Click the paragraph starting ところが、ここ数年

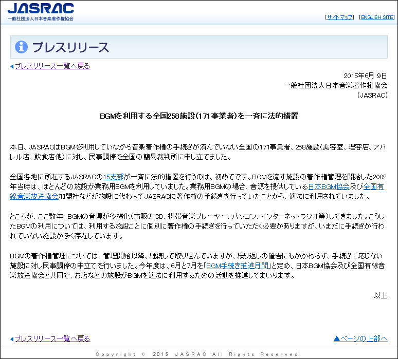tap(197, 226)
